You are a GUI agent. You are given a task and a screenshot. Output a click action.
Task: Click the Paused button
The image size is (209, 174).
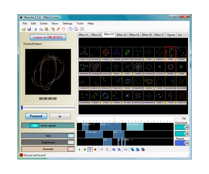click(x=36, y=116)
